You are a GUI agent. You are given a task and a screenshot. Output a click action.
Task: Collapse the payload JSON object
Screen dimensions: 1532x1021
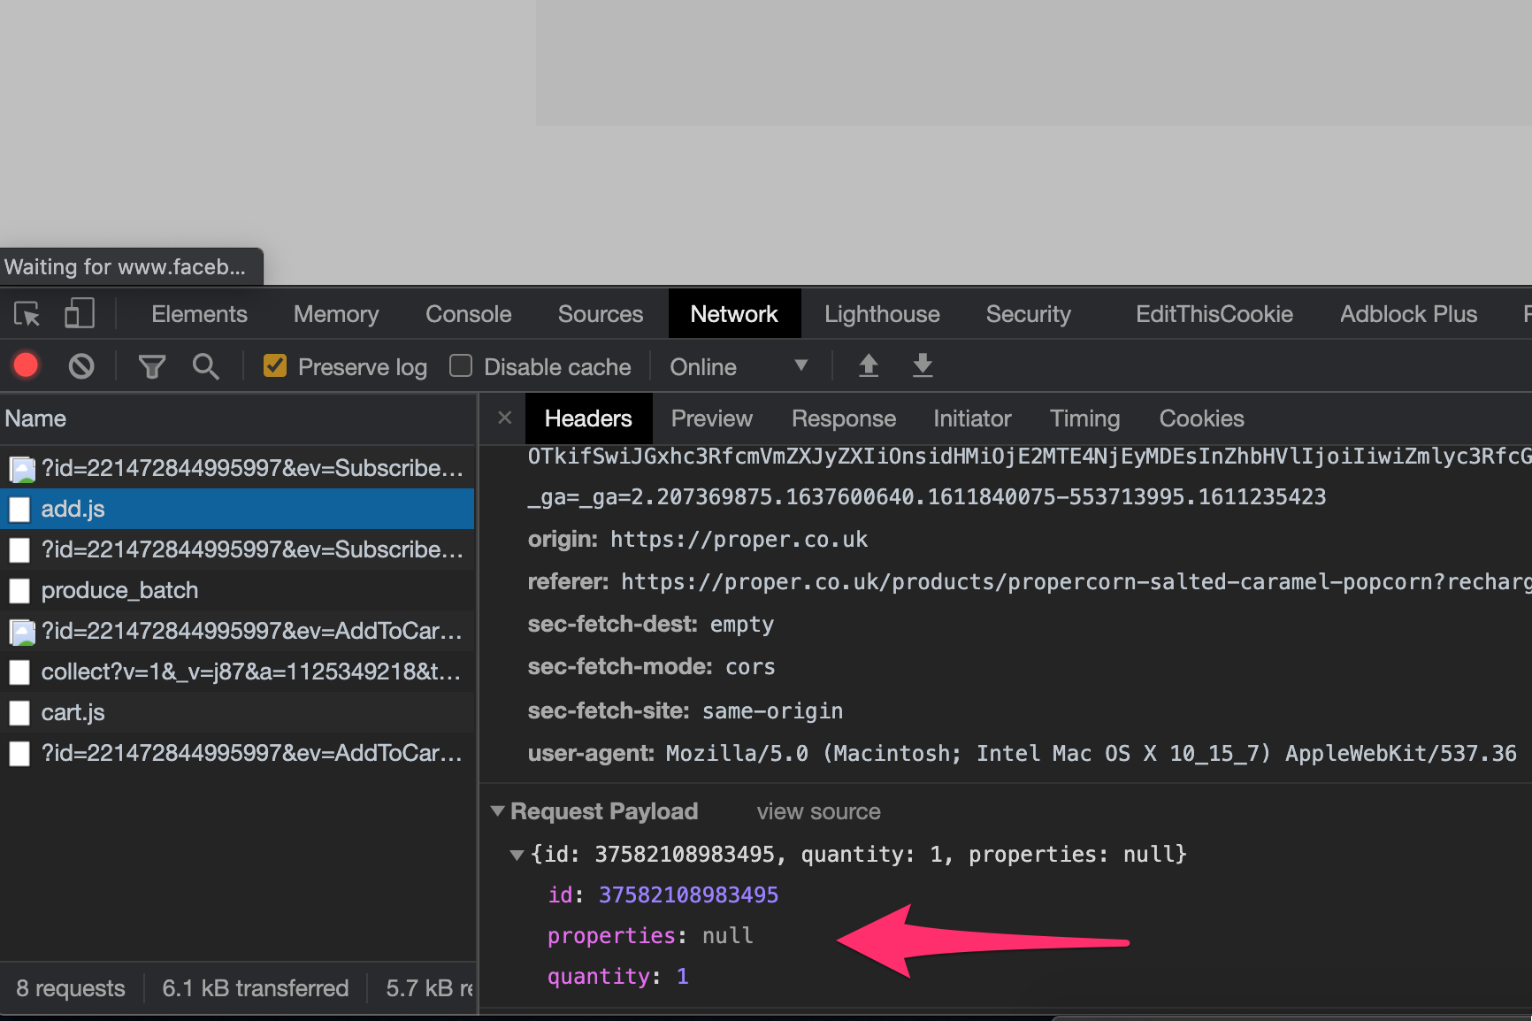[x=517, y=855]
